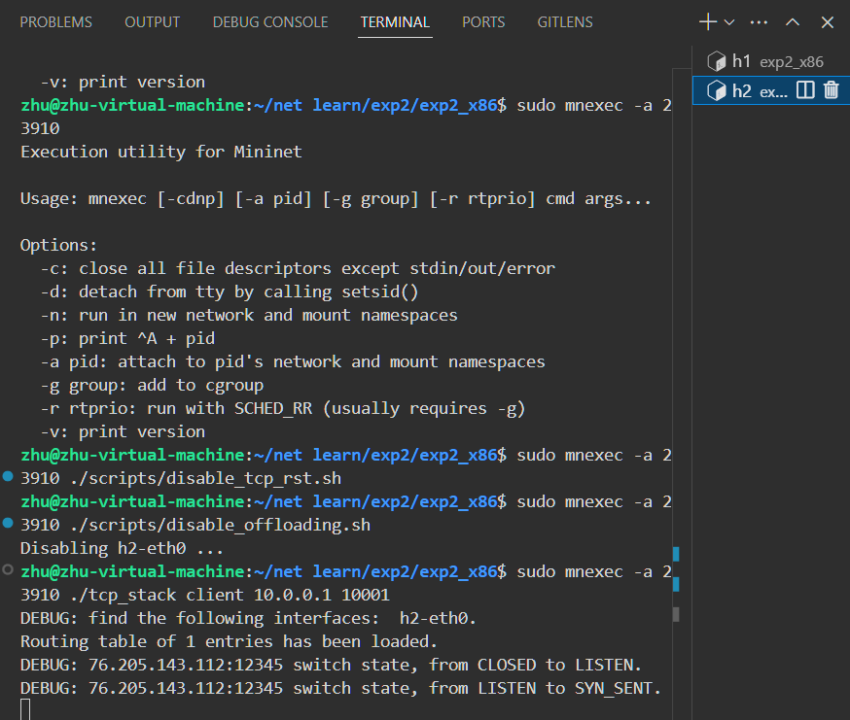Viewport: 850px width, 720px height.
Task: Open the terminal more actions ellipsis
Action: click(x=759, y=22)
